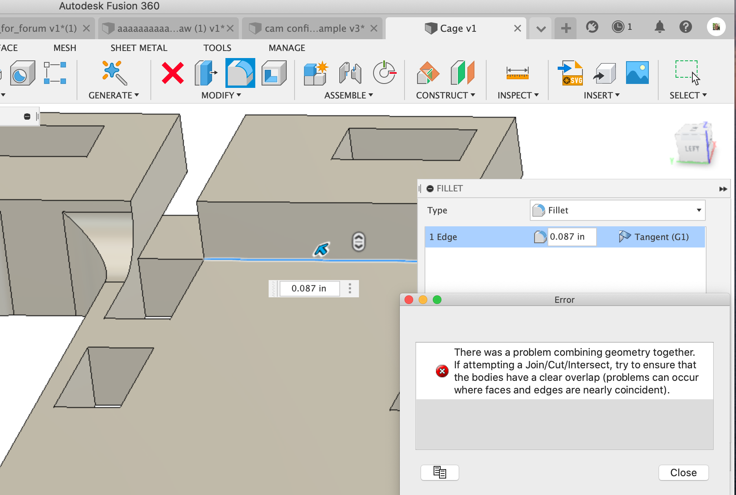Select the Fillet tool in Modify panel
736x495 pixels.
point(240,73)
